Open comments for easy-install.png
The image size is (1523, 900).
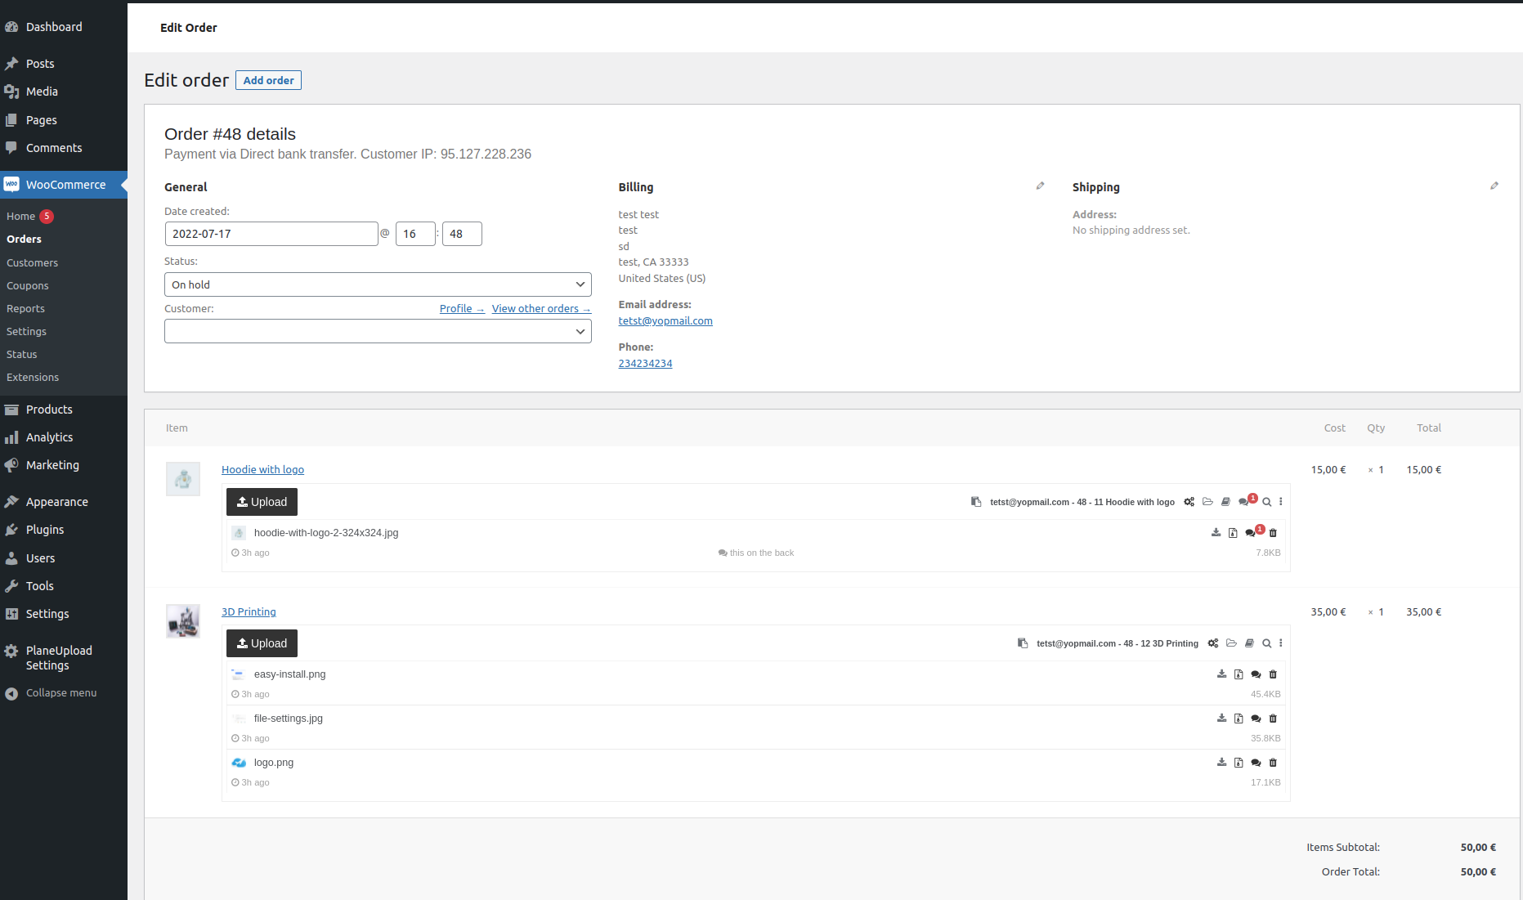pyautogui.click(x=1256, y=674)
